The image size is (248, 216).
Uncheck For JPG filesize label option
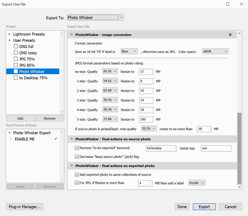click(x=77, y=183)
